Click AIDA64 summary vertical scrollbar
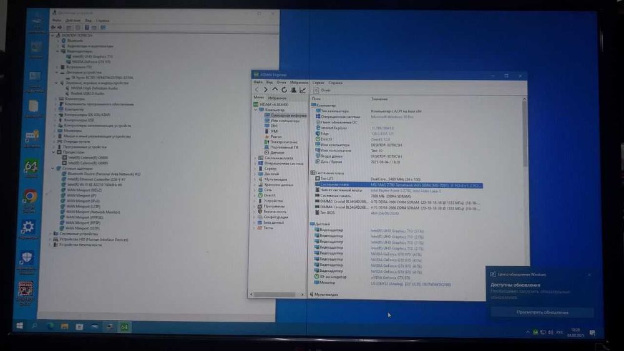624x351 pixels. click(x=525, y=133)
